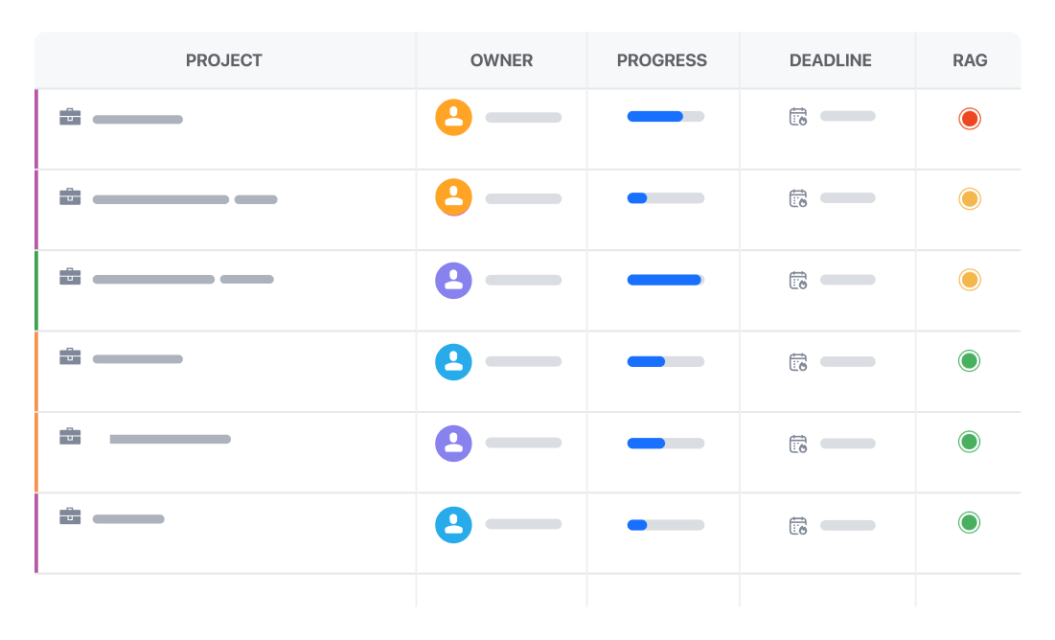The height and width of the screenshot is (640, 1055).
Task: Click the RAG column header
Action: coord(971,60)
